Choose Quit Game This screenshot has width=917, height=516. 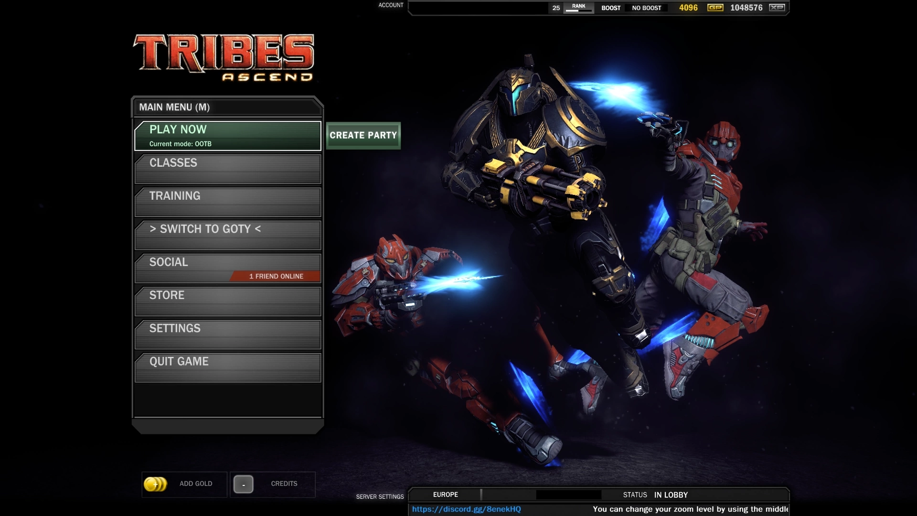click(228, 367)
